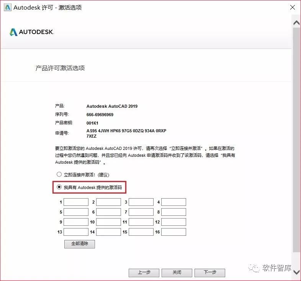Click activation code field 14
The height and width of the screenshot is (281, 301).
pos(108,232)
